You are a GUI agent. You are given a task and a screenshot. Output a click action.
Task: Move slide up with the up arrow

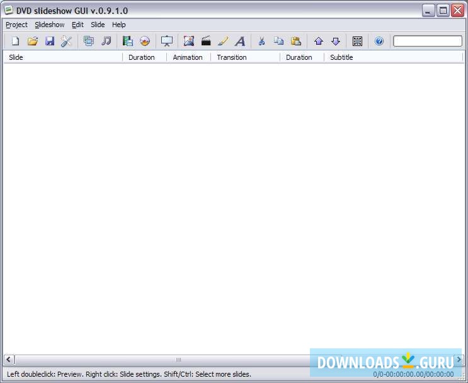click(319, 41)
